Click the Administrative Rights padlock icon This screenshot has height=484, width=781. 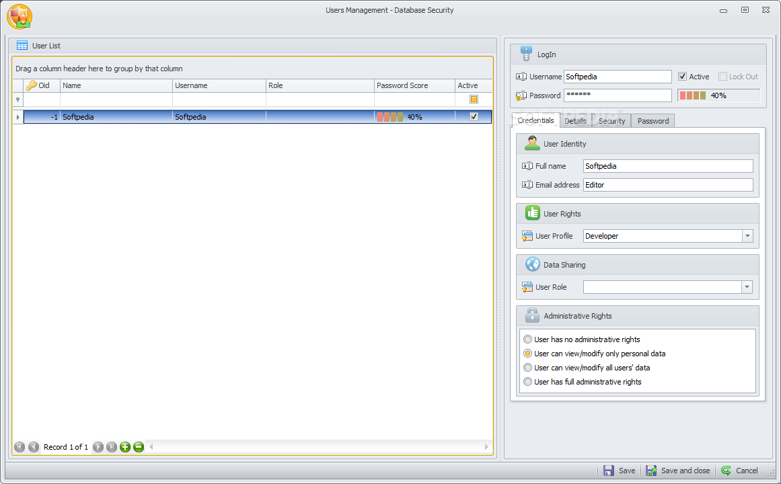[x=532, y=315]
